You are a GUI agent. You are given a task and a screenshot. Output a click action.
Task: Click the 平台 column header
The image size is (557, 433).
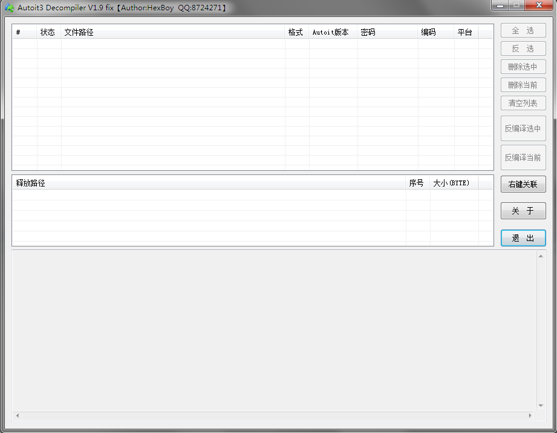466,32
